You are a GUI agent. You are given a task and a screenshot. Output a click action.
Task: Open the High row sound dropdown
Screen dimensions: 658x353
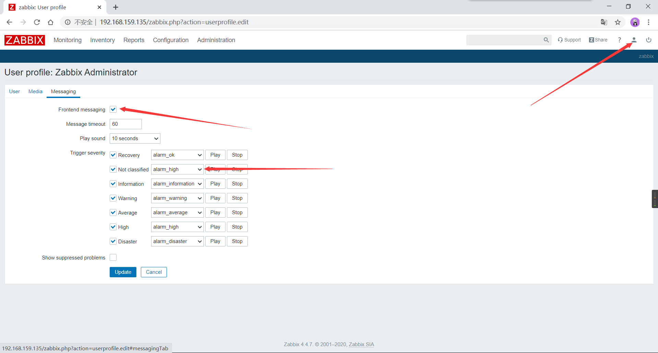[177, 227]
